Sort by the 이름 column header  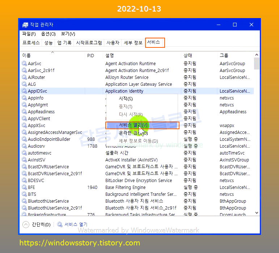pyautogui.click(x=26, y=55)
